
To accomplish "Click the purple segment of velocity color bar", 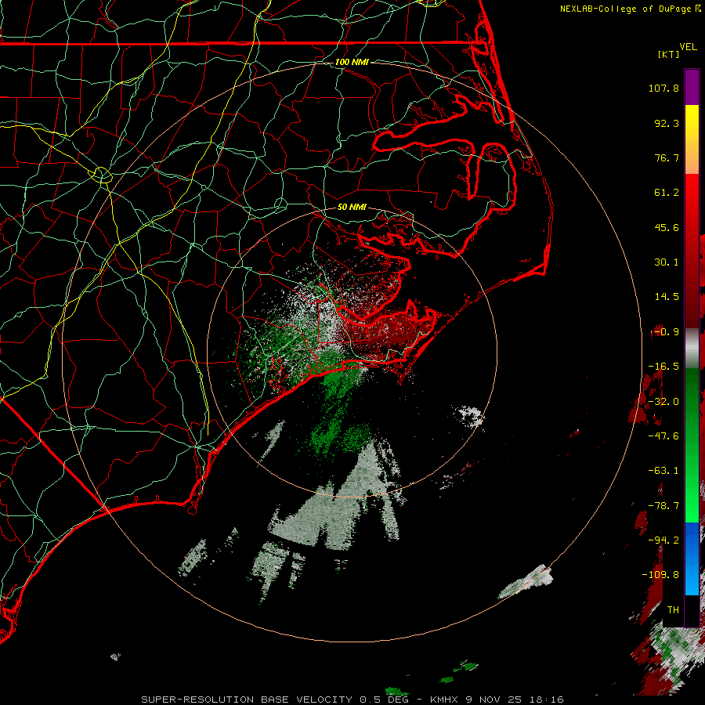I will pos(692,87).
